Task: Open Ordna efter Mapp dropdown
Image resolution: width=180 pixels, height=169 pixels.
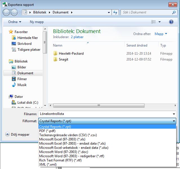Action: pos(161,34)
